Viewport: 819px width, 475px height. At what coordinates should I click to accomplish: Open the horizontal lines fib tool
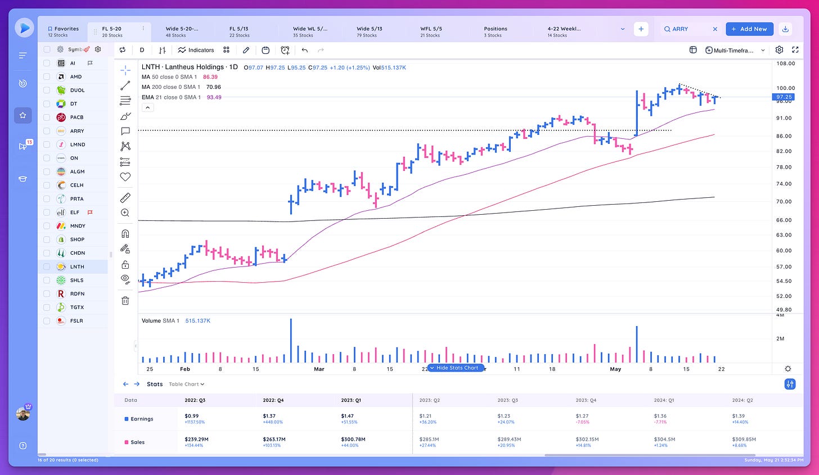coord(125,101)
